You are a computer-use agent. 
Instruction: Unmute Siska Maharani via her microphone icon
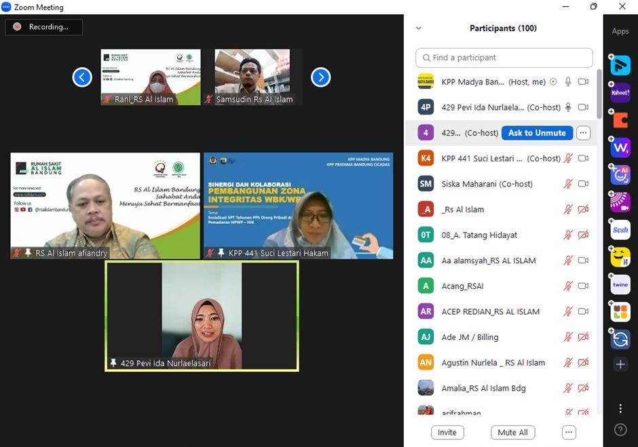[x=568, y=184]
